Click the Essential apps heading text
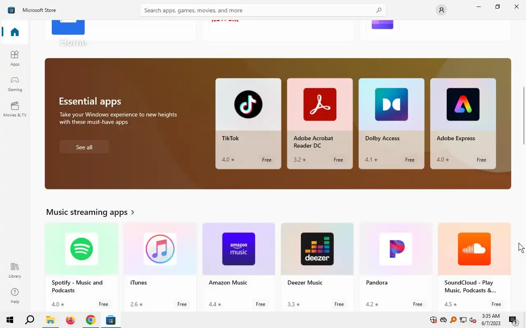Screen dimensions: 526x328 tap(90, 101)
